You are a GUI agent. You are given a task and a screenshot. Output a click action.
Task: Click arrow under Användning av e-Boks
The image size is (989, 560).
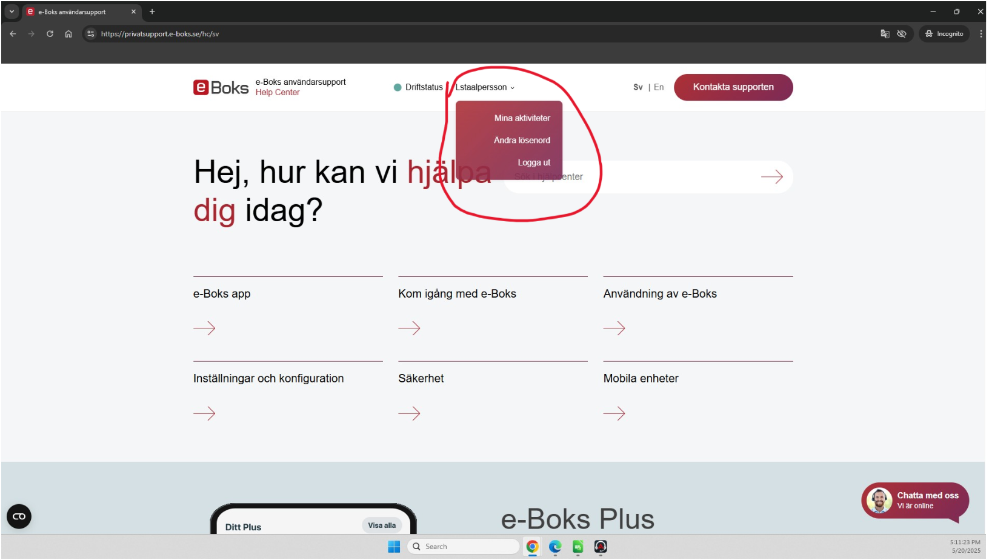[614, 328]
